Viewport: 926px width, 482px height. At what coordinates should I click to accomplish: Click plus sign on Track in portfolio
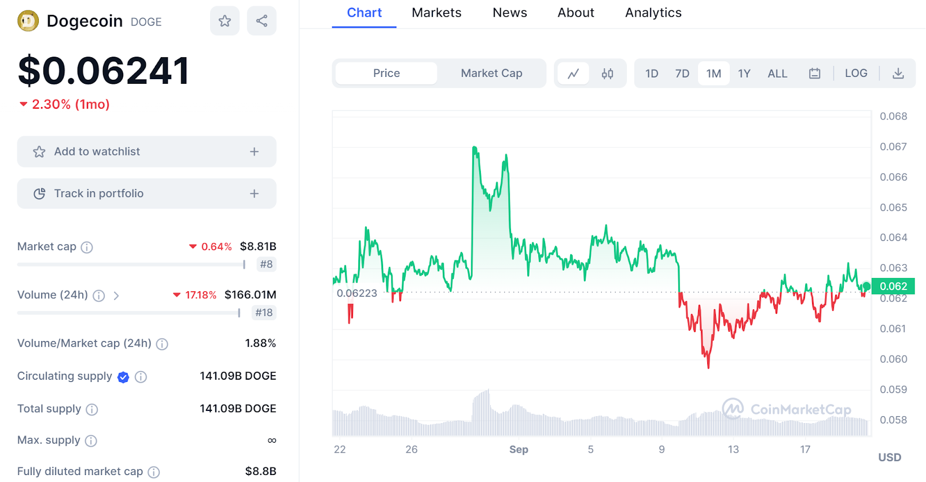point(254,194)
